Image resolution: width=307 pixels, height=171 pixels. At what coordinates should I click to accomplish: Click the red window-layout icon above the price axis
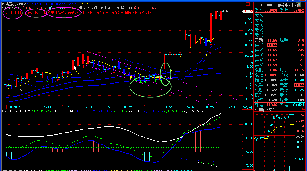(248, 4)
